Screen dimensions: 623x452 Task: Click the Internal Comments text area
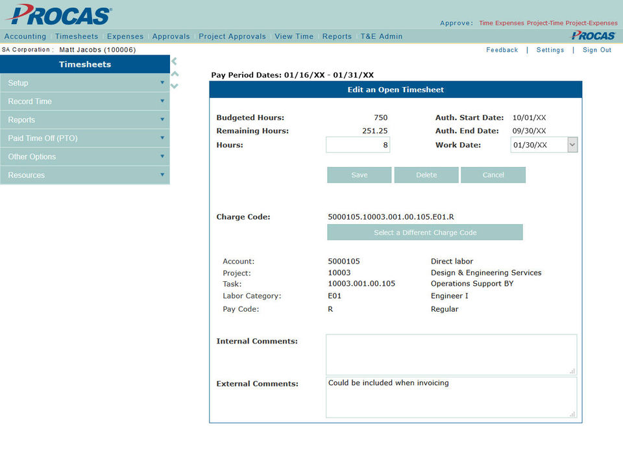451,355
